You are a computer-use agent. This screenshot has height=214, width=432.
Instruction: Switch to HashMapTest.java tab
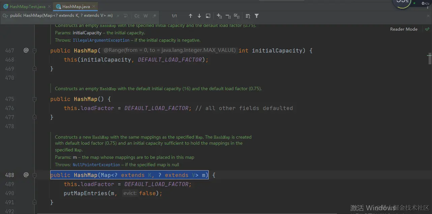point(24,6)
